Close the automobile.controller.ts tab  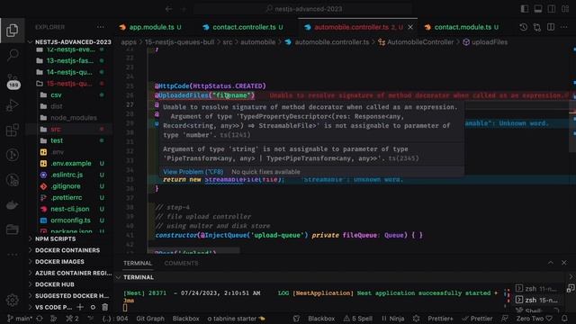[410, 27]
